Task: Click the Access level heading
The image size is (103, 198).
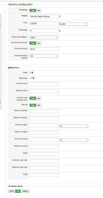Action: [x=15, y=186]
